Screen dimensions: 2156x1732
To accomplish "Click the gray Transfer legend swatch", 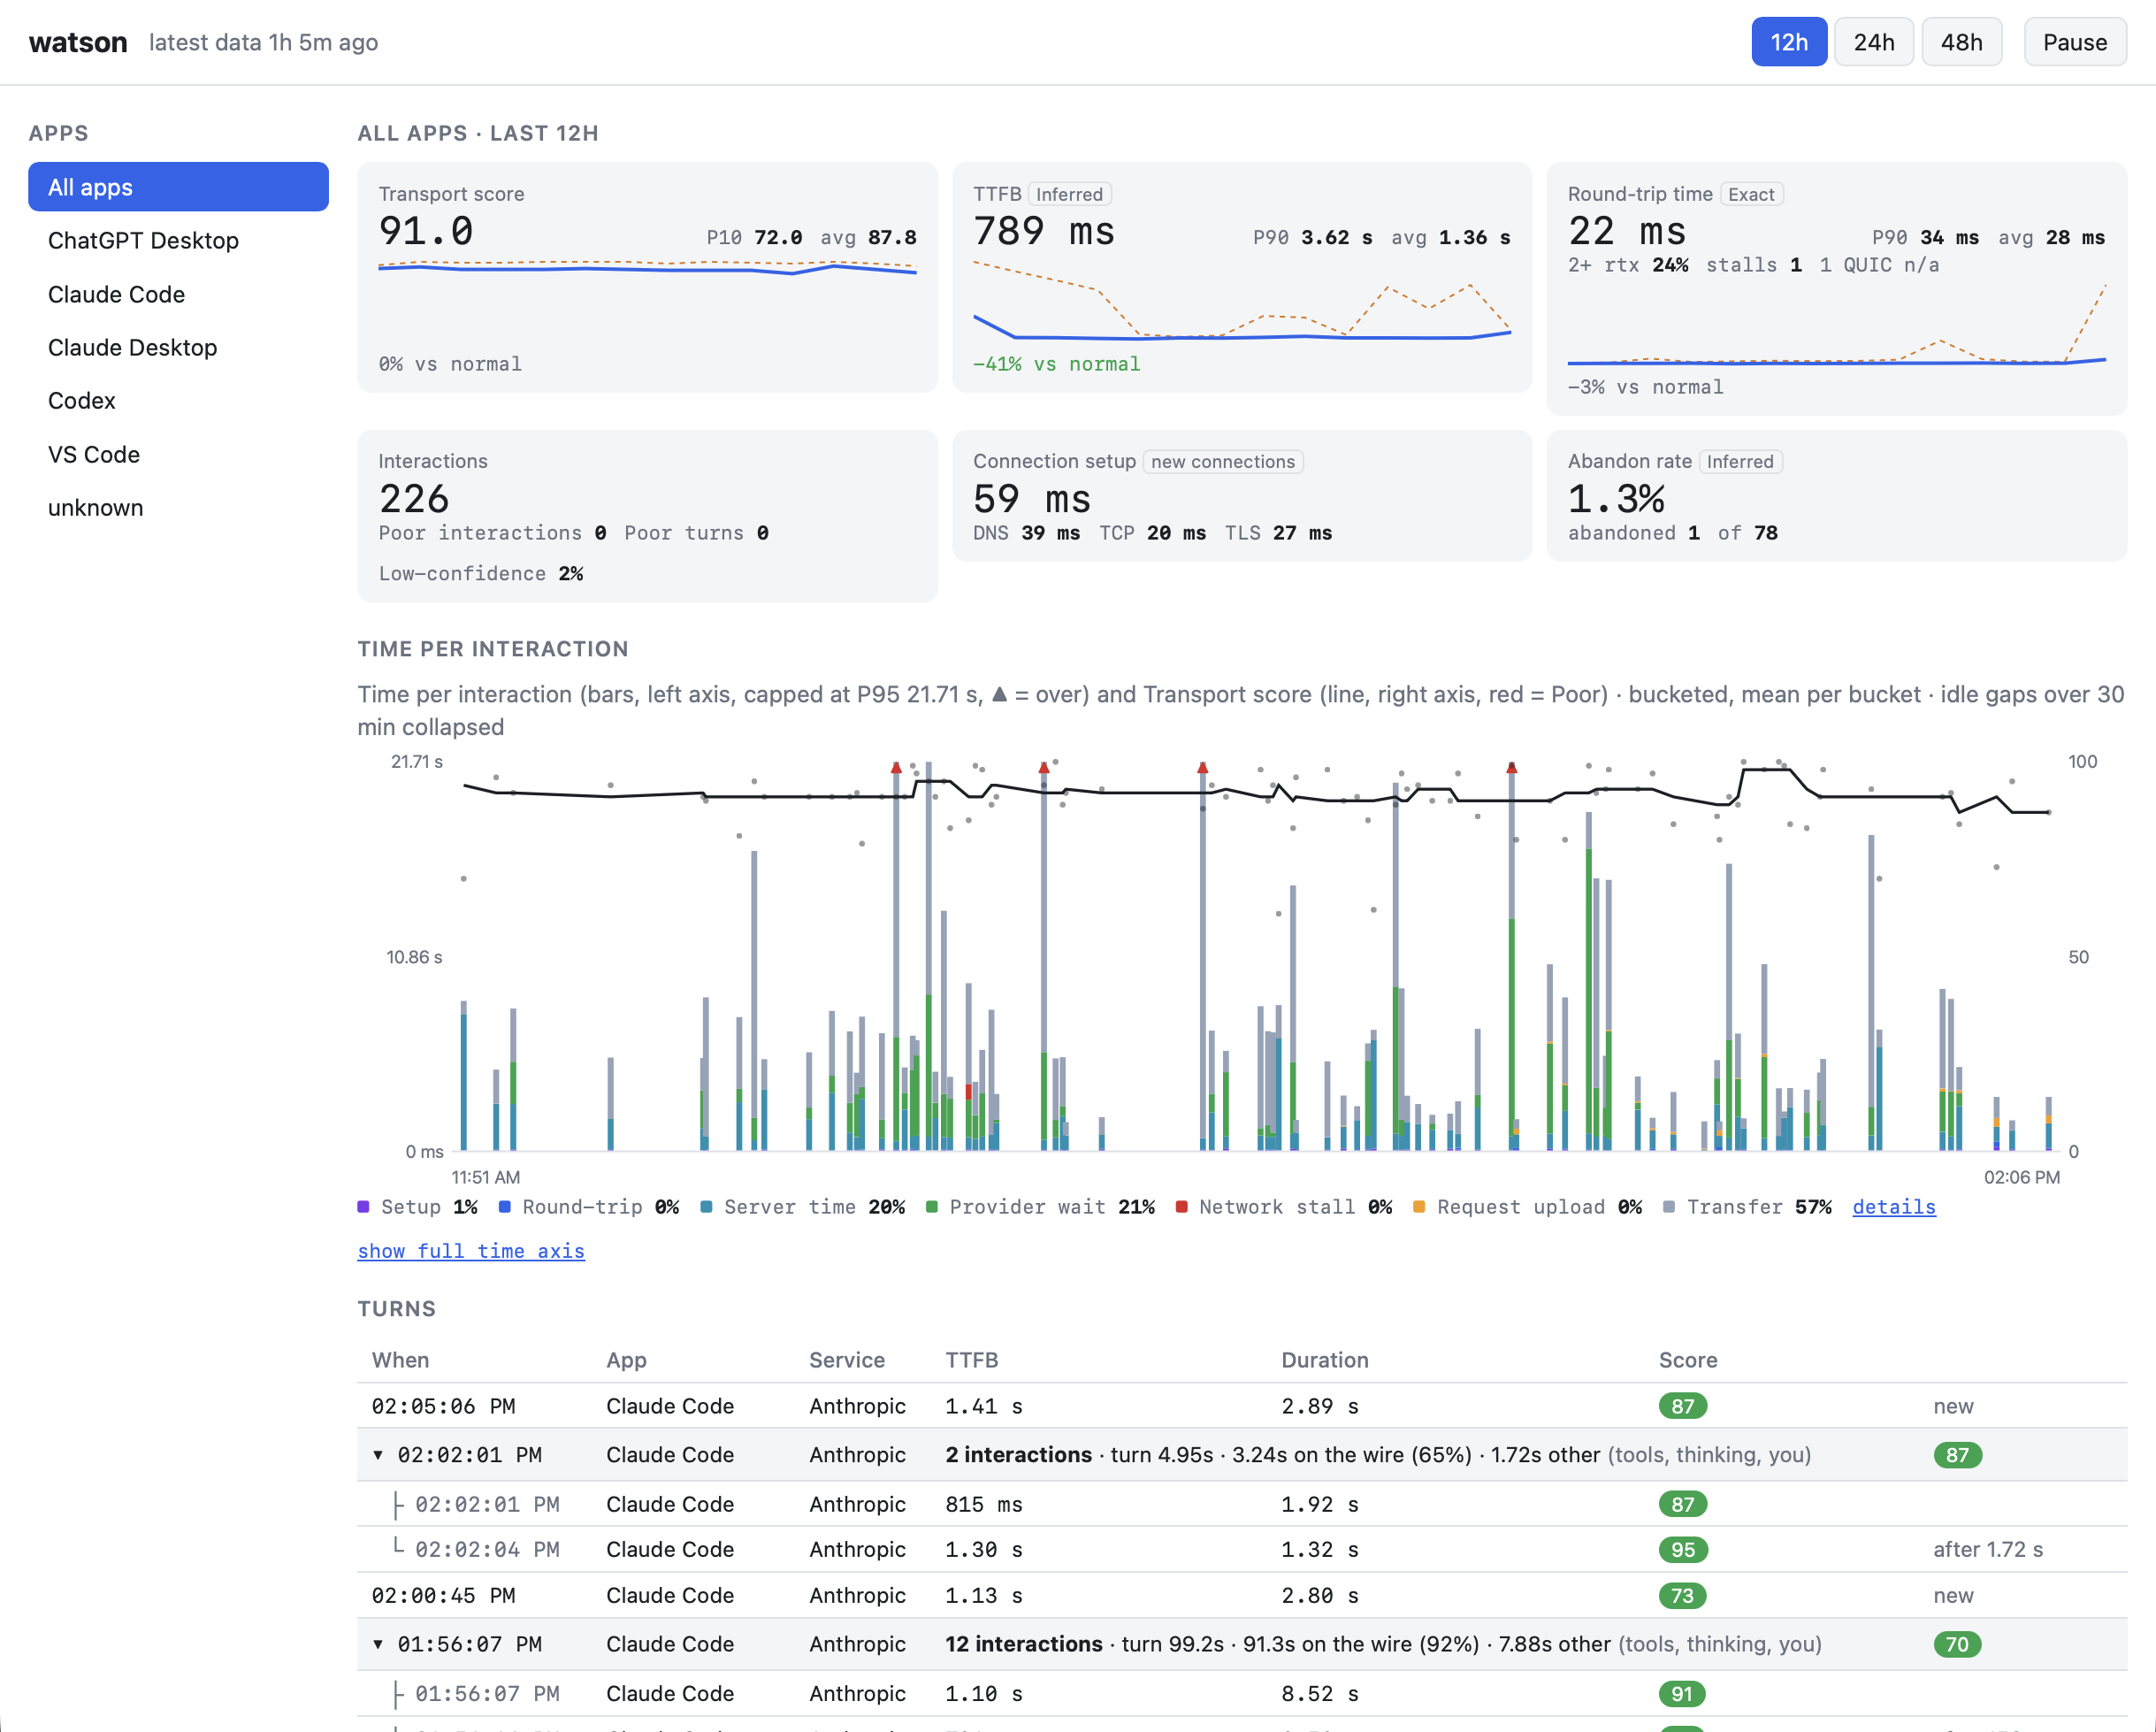I will coord(1669,1206).
